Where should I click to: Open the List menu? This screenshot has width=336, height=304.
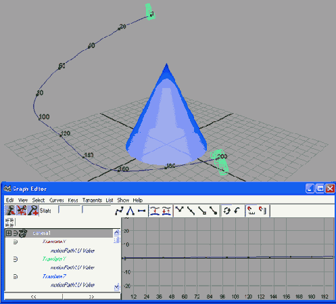[x=110, y=200]
